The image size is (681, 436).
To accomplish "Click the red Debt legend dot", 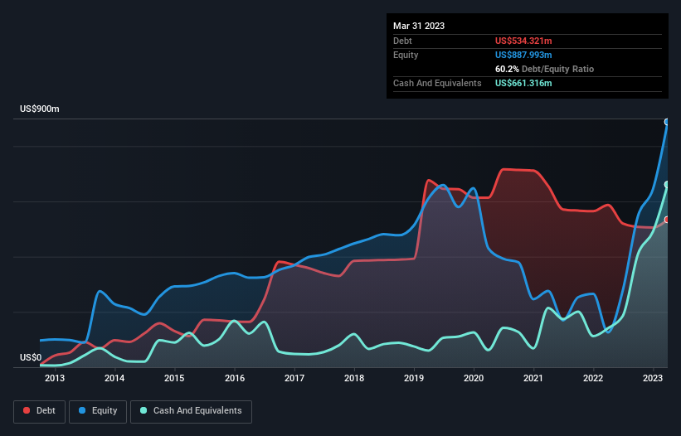I will coord(27,410).
